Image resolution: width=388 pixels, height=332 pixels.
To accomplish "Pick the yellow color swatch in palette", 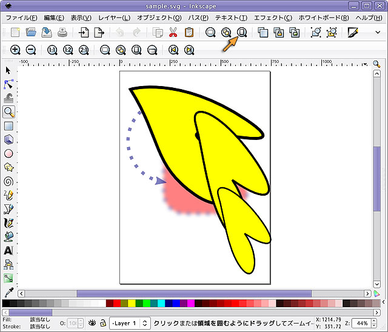I will click(132, 303).
